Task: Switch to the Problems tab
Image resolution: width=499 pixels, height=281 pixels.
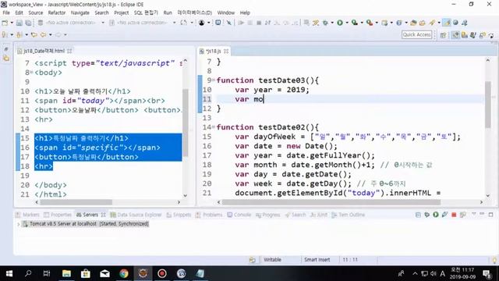Action: pyautogui.click(x=209, y=215)
